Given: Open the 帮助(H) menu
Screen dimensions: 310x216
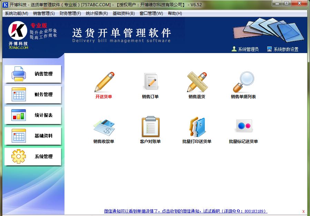Looking at the screenshot, I should (x=175, y=13).
